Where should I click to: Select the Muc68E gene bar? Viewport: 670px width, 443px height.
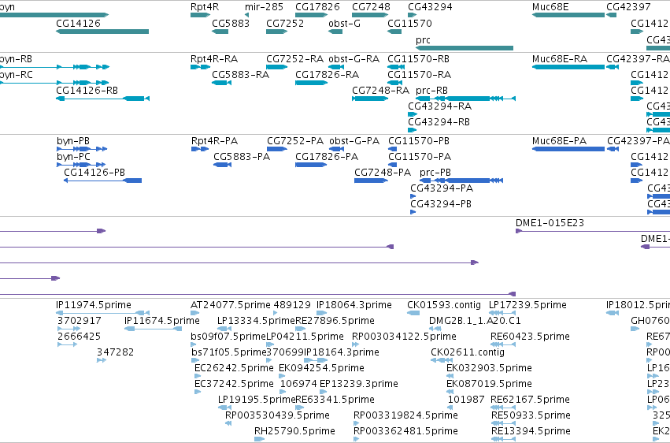point(568,15)
